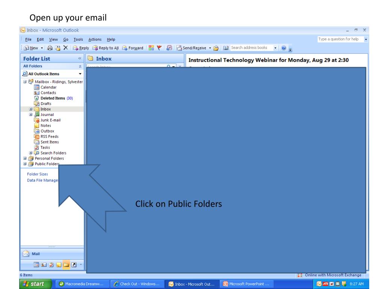Open Shortcuts via the navigation pane icon

coord(74,265)
